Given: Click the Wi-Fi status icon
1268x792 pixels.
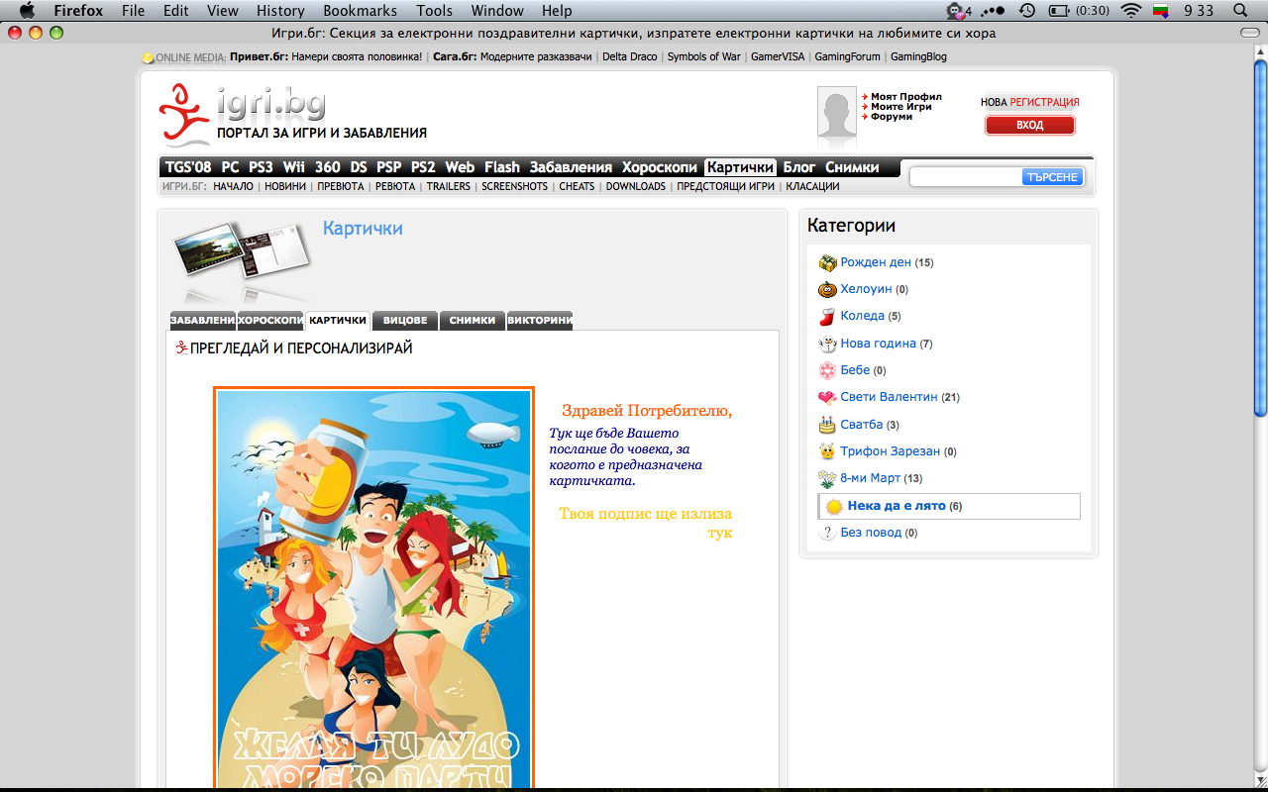Looking at the screenshot, I should (1130, 11).
